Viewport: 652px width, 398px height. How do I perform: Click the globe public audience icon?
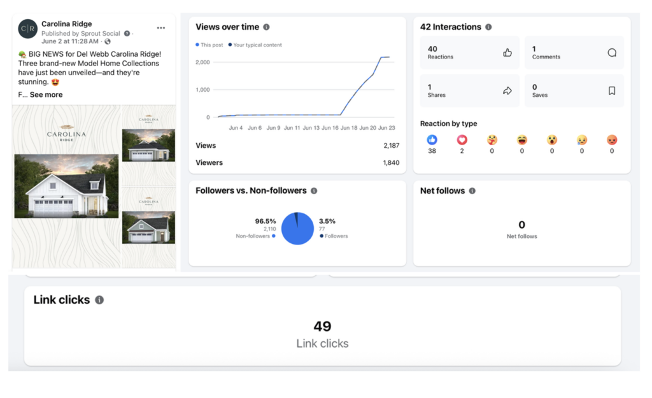pyautogui.click(x=108, y=41)
